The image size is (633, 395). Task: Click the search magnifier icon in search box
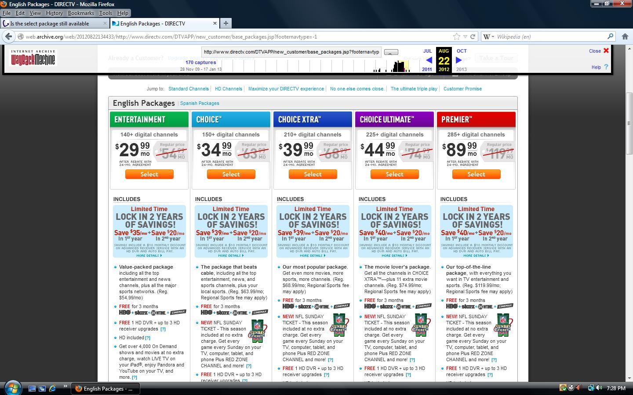coord(610,37)
